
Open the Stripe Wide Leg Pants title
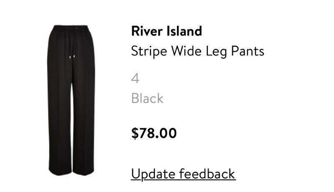click(197, 51)
